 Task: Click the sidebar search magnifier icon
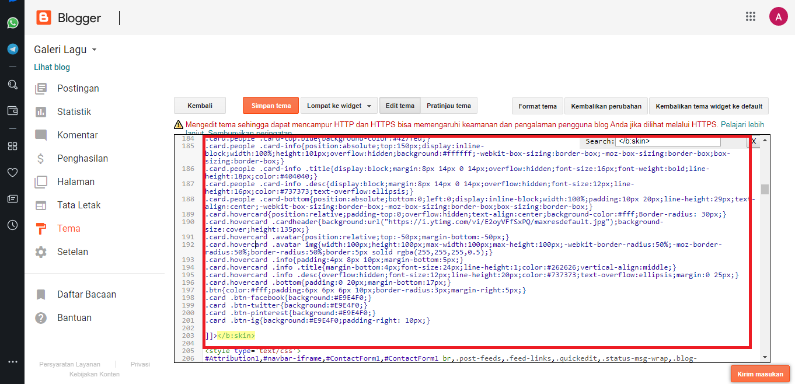[x=12, y=85]
